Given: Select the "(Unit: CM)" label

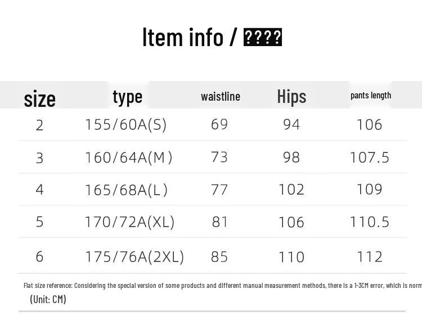Looking at the screenshot, I should coord(48,299).
